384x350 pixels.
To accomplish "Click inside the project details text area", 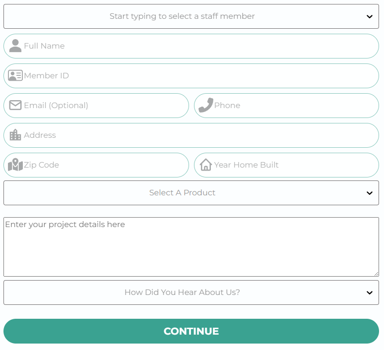I will pos(191,247).
